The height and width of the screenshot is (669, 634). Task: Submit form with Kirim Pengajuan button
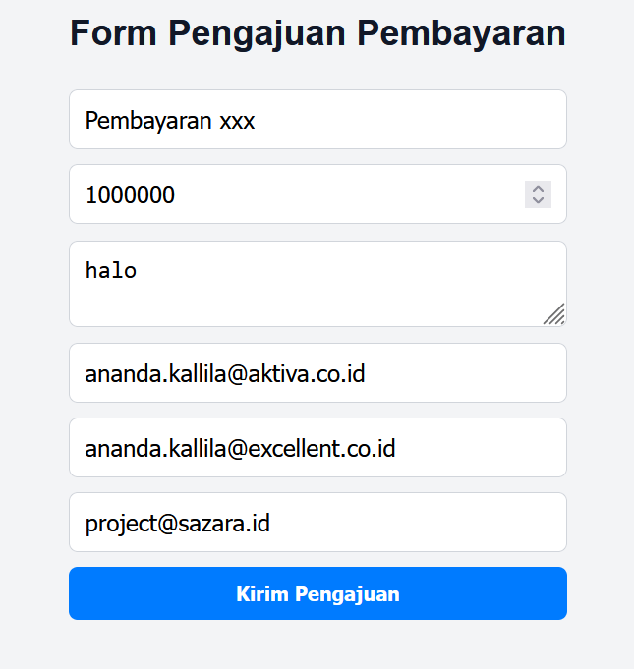(317, 593)
